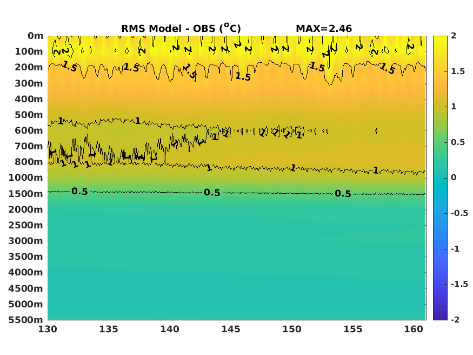Click the colorbar tick label "-1"
This screenshot has height=355, width=473.
455,249
